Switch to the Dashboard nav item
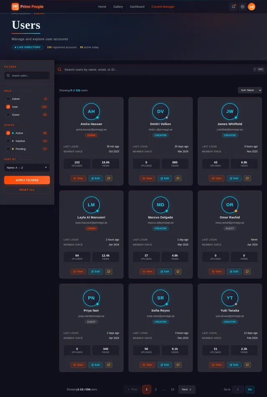The image size is (267, 397). pos(137,7)
